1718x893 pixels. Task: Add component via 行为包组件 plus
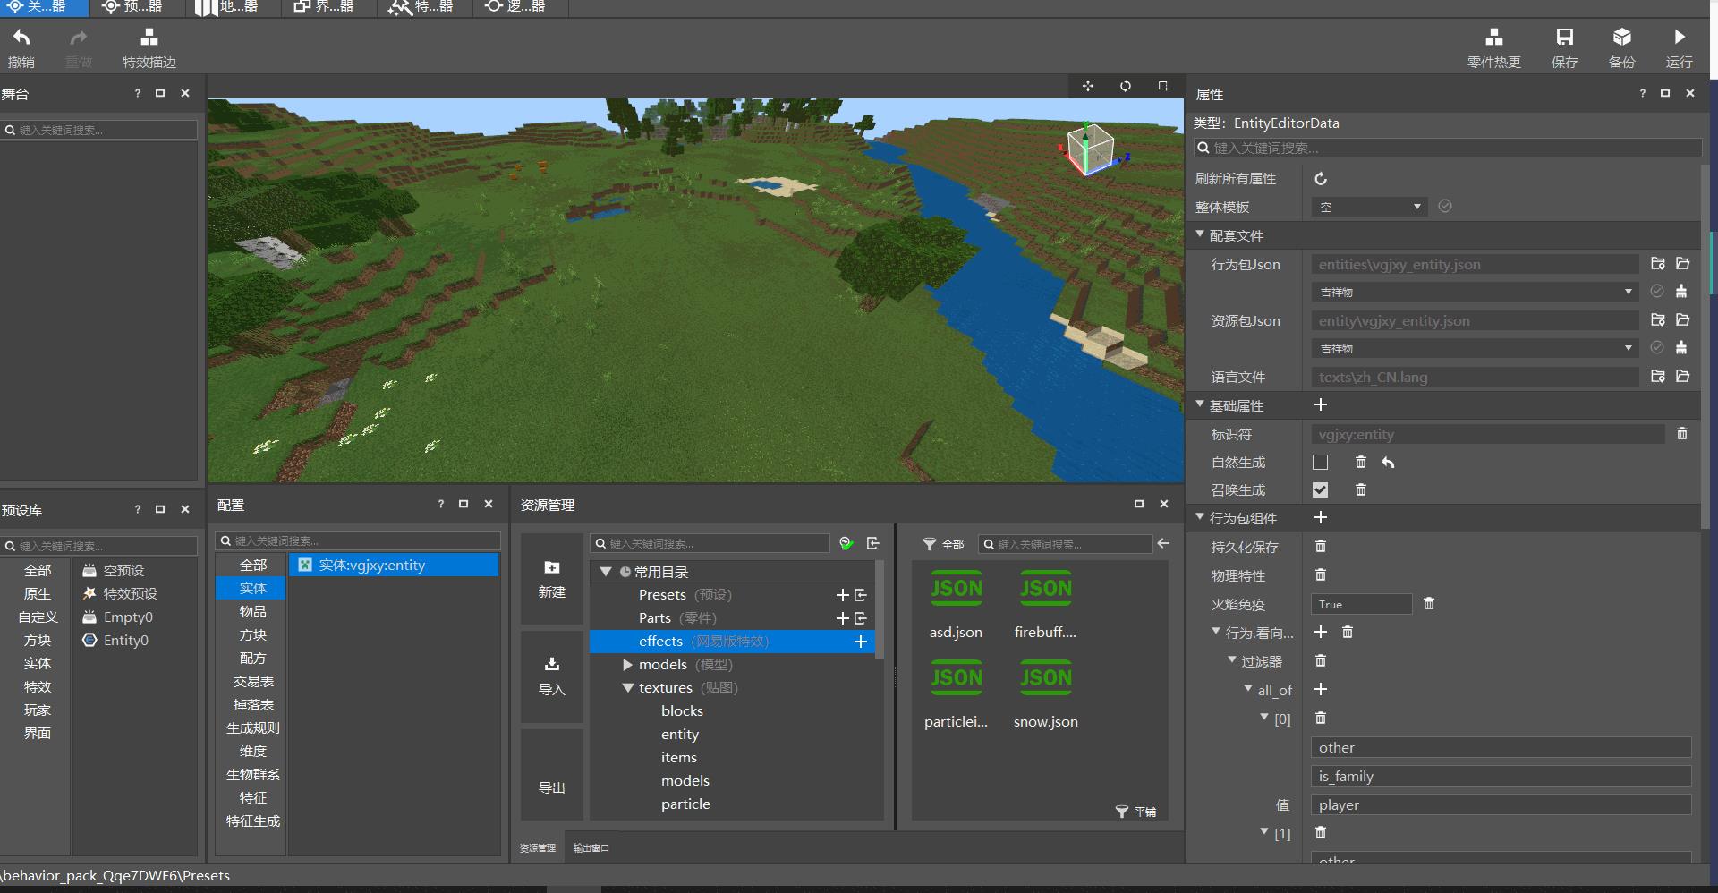(1320, 518)
